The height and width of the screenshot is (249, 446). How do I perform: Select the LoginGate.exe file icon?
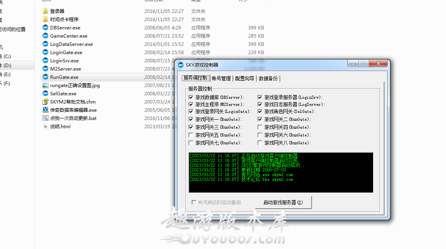coord(45,53)
